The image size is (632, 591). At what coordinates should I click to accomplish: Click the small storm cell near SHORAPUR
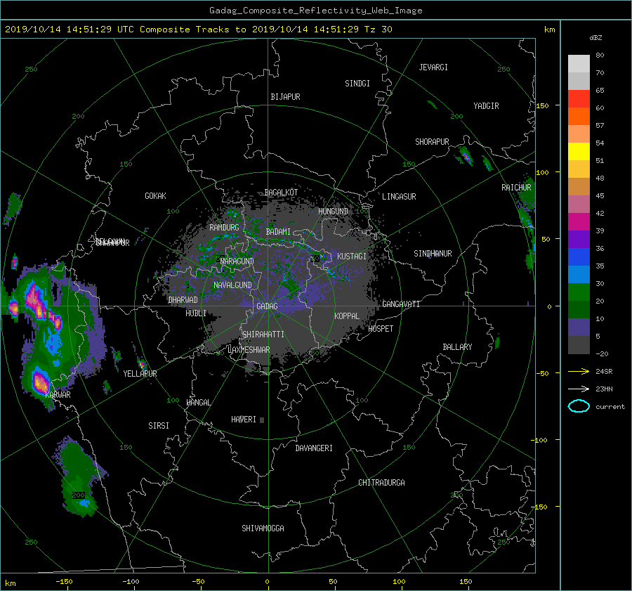point(466,157)
